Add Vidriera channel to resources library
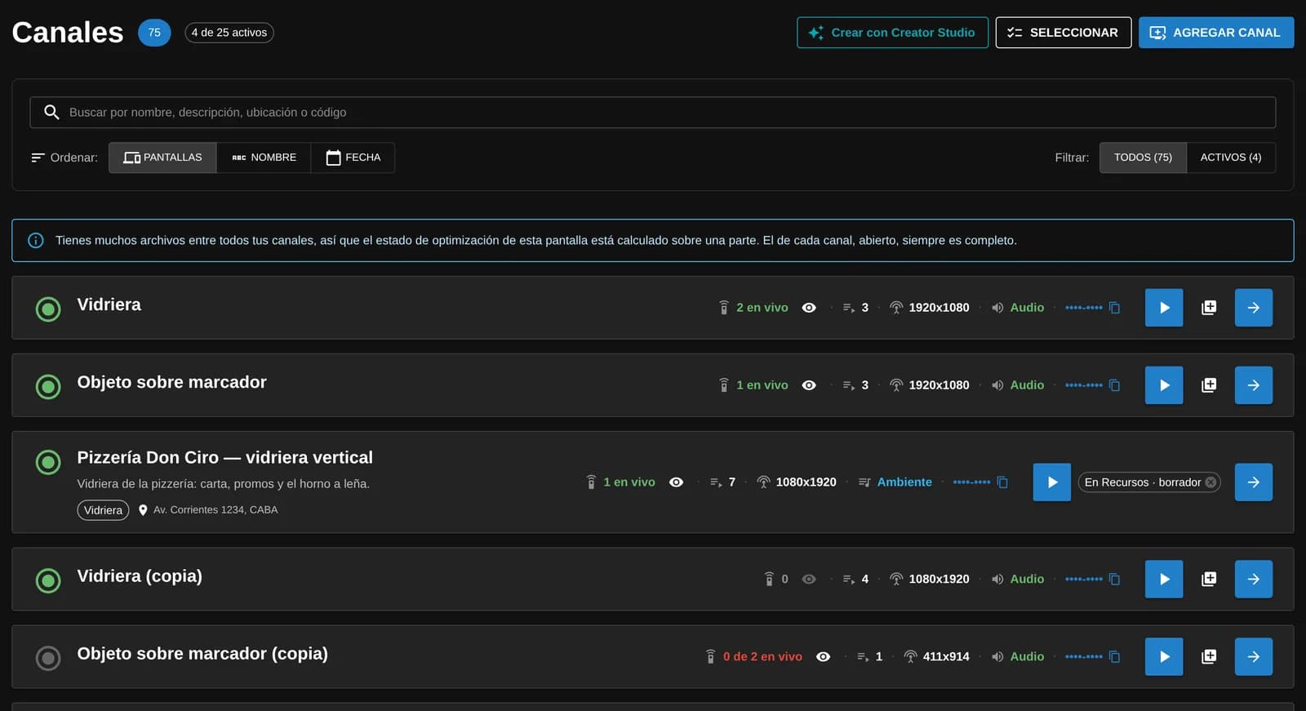Image resolution: width=1306 pixels, height=711 pixels. (1209, 308)
